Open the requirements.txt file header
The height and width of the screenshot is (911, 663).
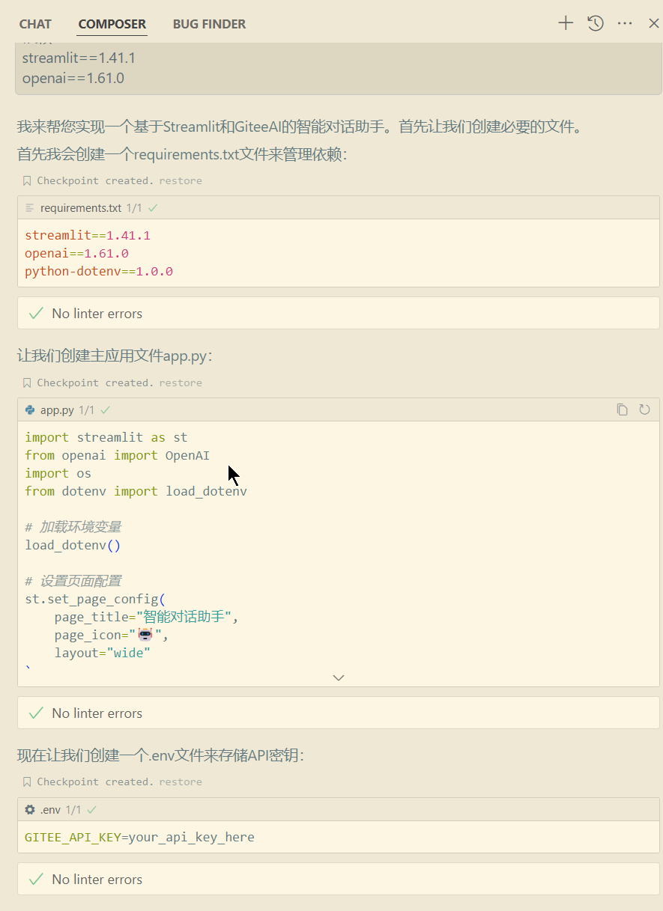point(80,208)
